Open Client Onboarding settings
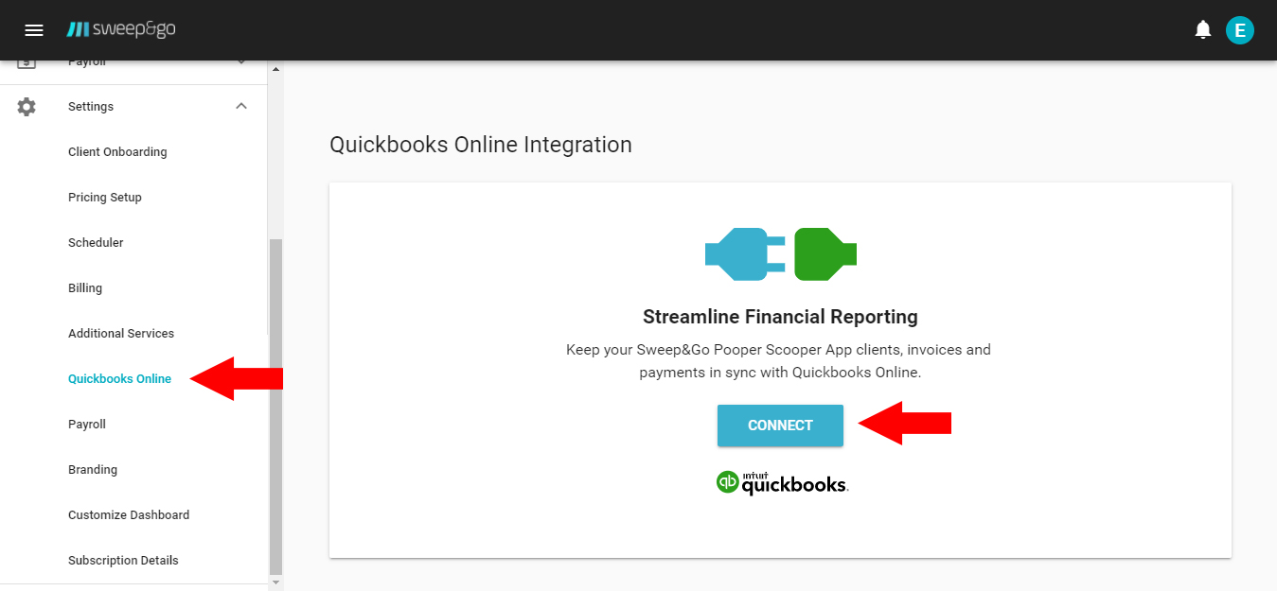 117,151
